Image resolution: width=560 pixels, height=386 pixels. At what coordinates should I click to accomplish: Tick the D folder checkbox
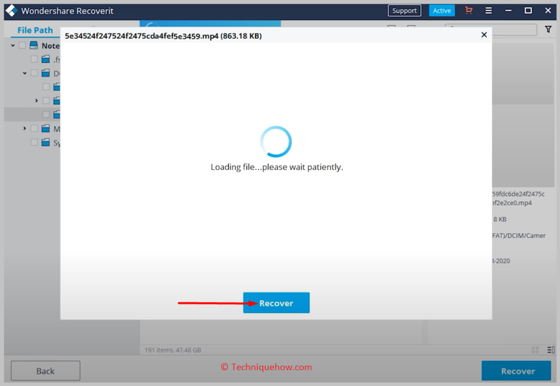point(34,73)
